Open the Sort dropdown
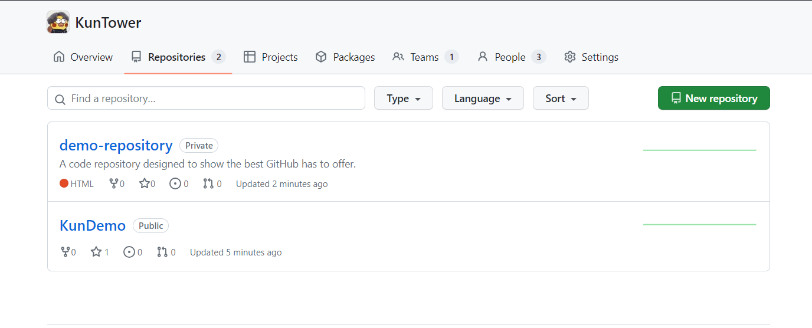The image size is (812, 328). pos(561,99)
